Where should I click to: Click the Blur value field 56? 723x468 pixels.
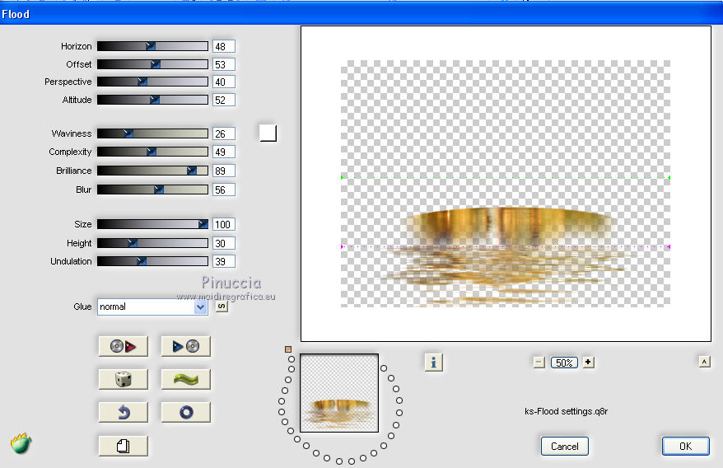[224, 190]
